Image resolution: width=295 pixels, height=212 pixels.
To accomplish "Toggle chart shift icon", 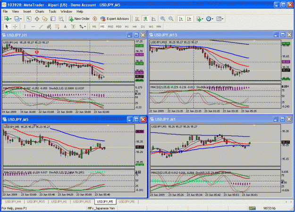I will (189, 18).
